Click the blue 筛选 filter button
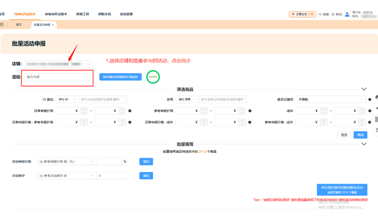 (x=361, y=135)
